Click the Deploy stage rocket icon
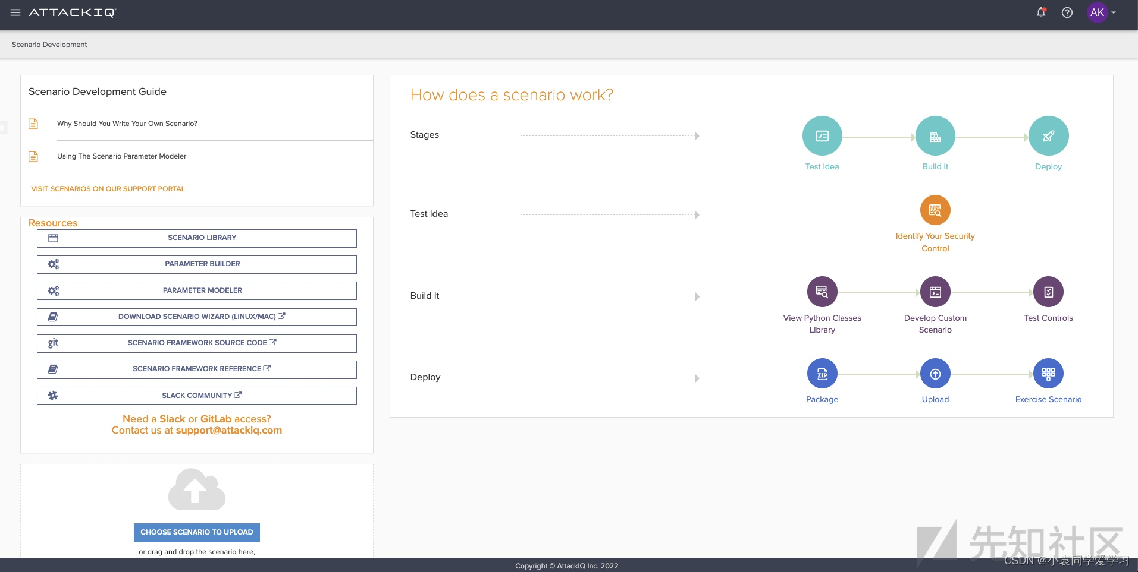Screen dimensions: 1138x572 pos(1048,136)
